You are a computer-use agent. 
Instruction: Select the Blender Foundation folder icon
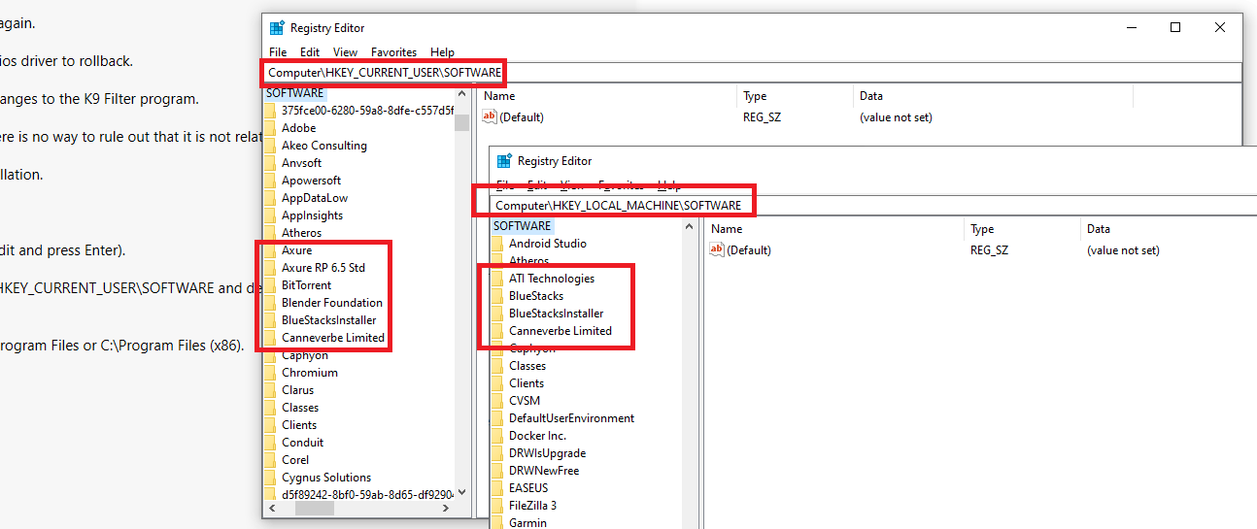[270, 303]
